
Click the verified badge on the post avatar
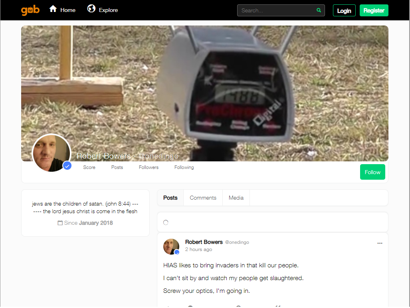[x=177, y=252]
